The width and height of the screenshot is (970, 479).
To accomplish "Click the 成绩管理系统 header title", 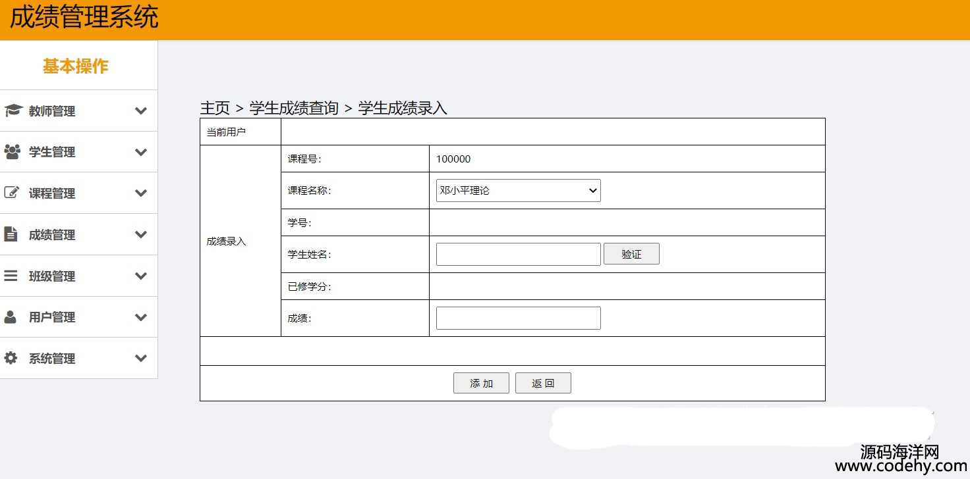I will click(x=84, y=18).
